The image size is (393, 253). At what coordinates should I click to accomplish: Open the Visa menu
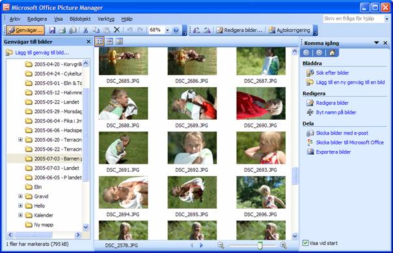[x=58, y=19]
